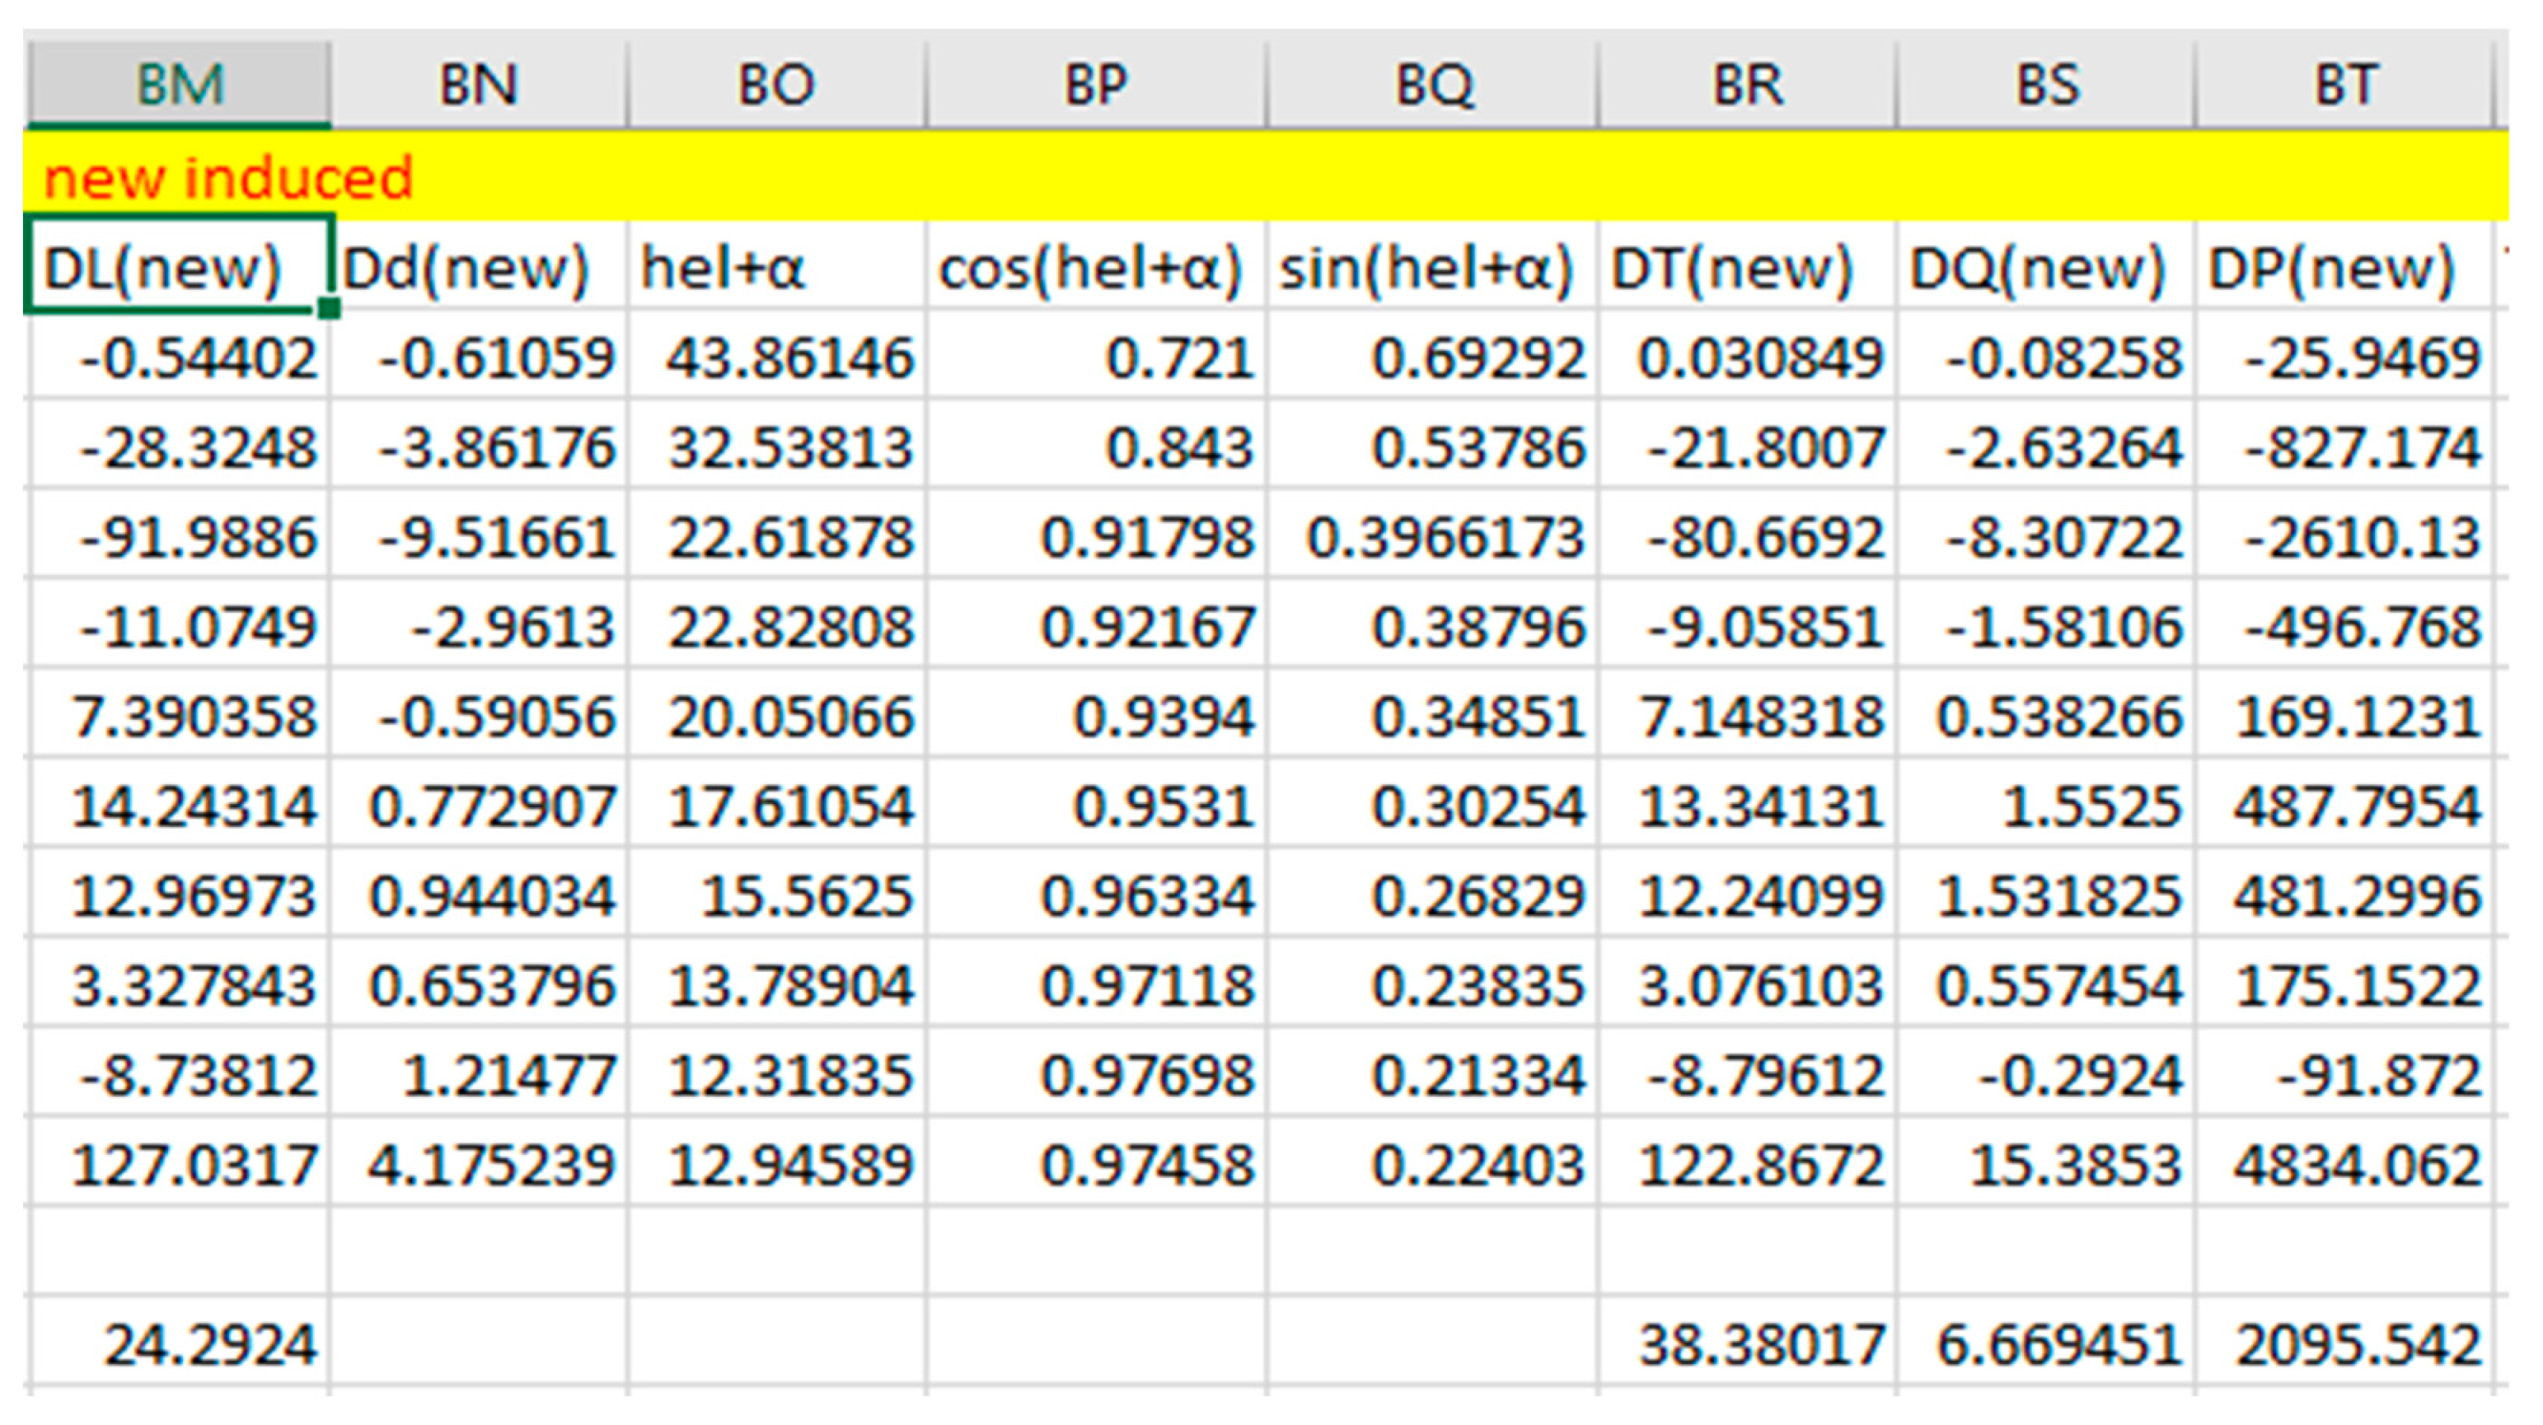The height and width of the screenshot is (1425, 2543).
Task: Select the hel+α header cell
Action: pos(724,267)
